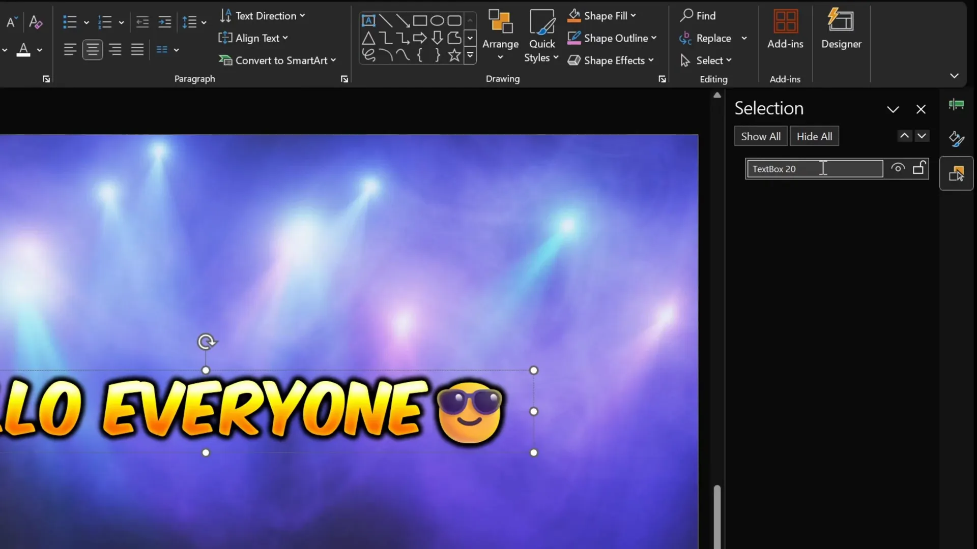The image size is (977, 549).
Task: Open the Paragraph dialog launcher
Action: 344,79
